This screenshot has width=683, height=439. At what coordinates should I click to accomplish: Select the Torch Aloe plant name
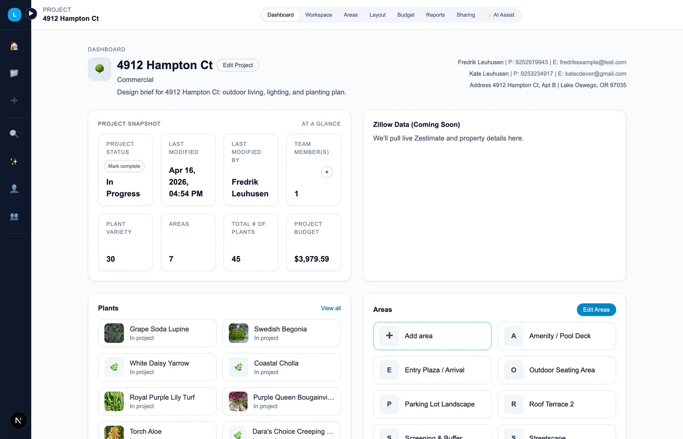[146, 431]
